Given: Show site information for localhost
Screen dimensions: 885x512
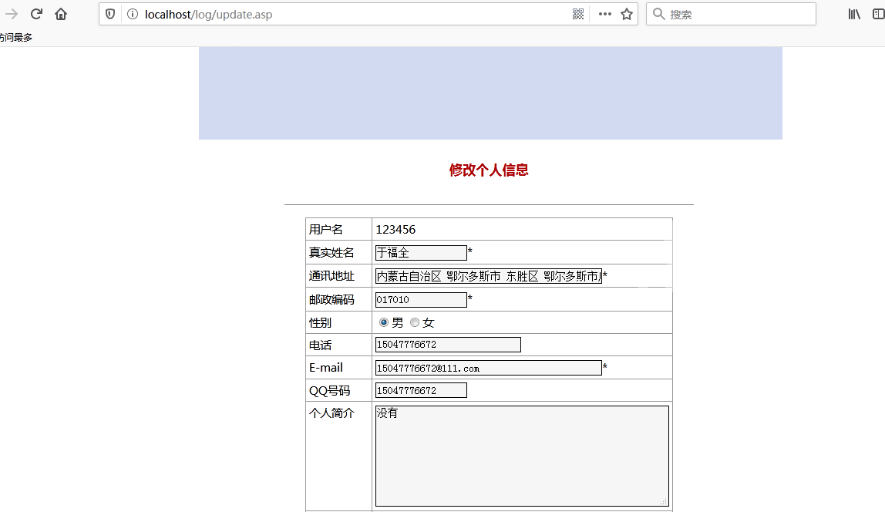Looking at the screenshot, I should click(x=132, y=14).
